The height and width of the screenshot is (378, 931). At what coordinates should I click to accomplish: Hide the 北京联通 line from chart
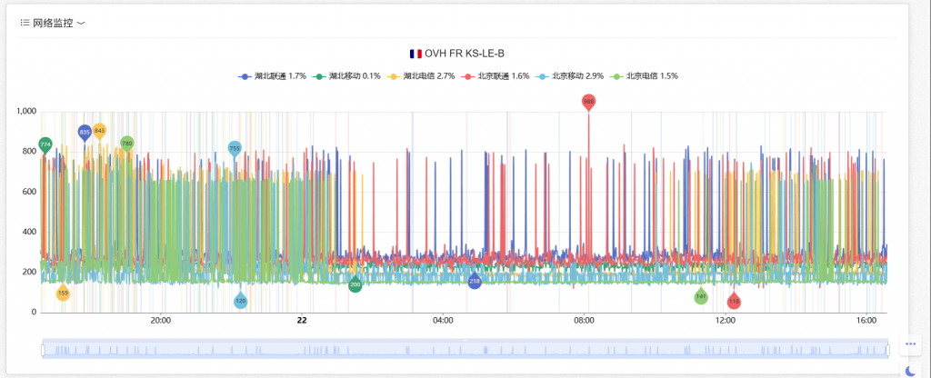click(496, 76)
